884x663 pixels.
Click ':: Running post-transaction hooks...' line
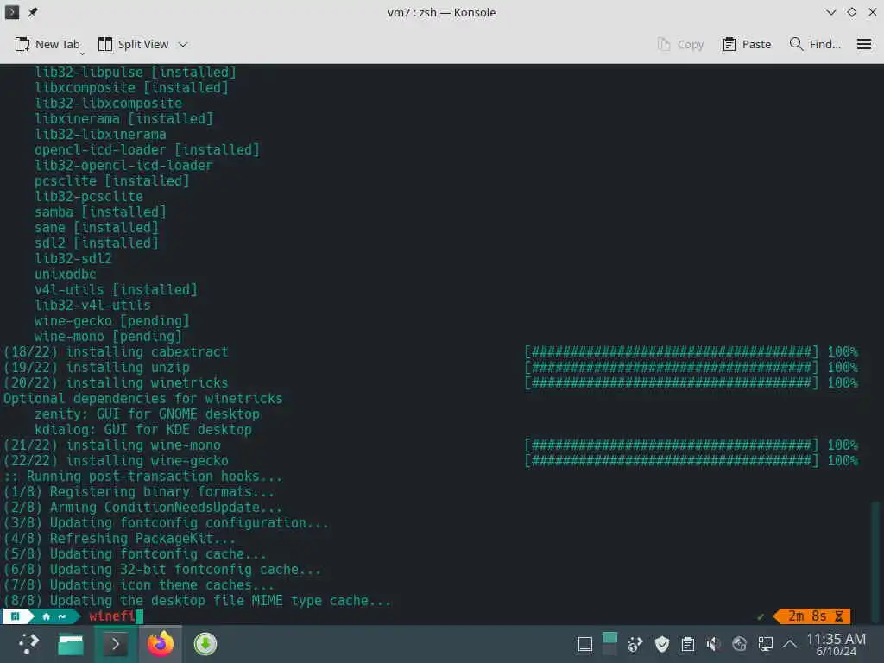coord(142,477)
